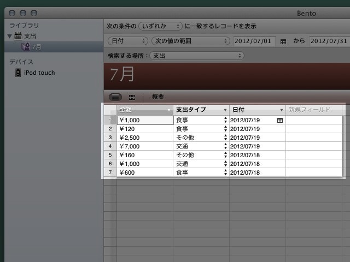Click the 2012/07/19 date in row 4
This screenshot has width=350, height=262.
coord(245,146)
